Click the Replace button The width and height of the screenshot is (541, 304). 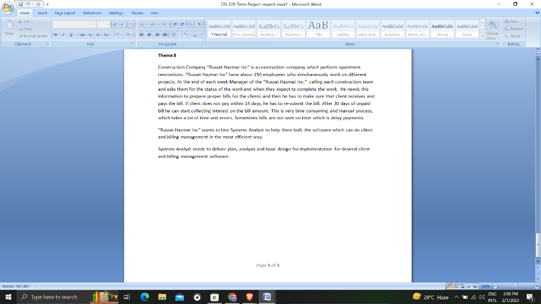[514, 29]
